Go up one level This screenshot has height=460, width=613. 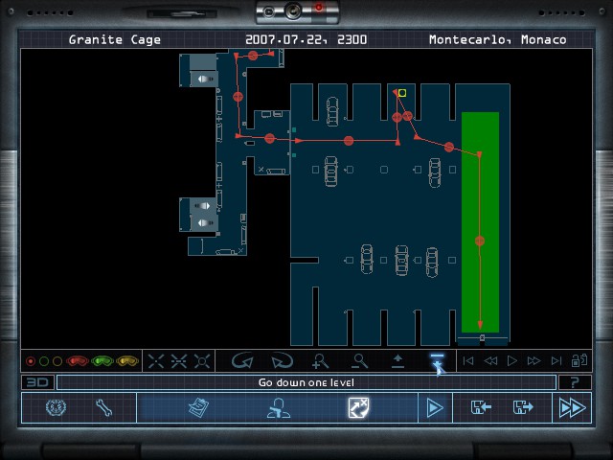(x=398, y=361)
